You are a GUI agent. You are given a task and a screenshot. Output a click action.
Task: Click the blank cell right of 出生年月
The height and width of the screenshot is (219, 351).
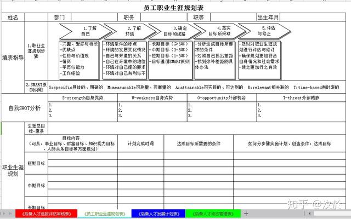(313, 17)
